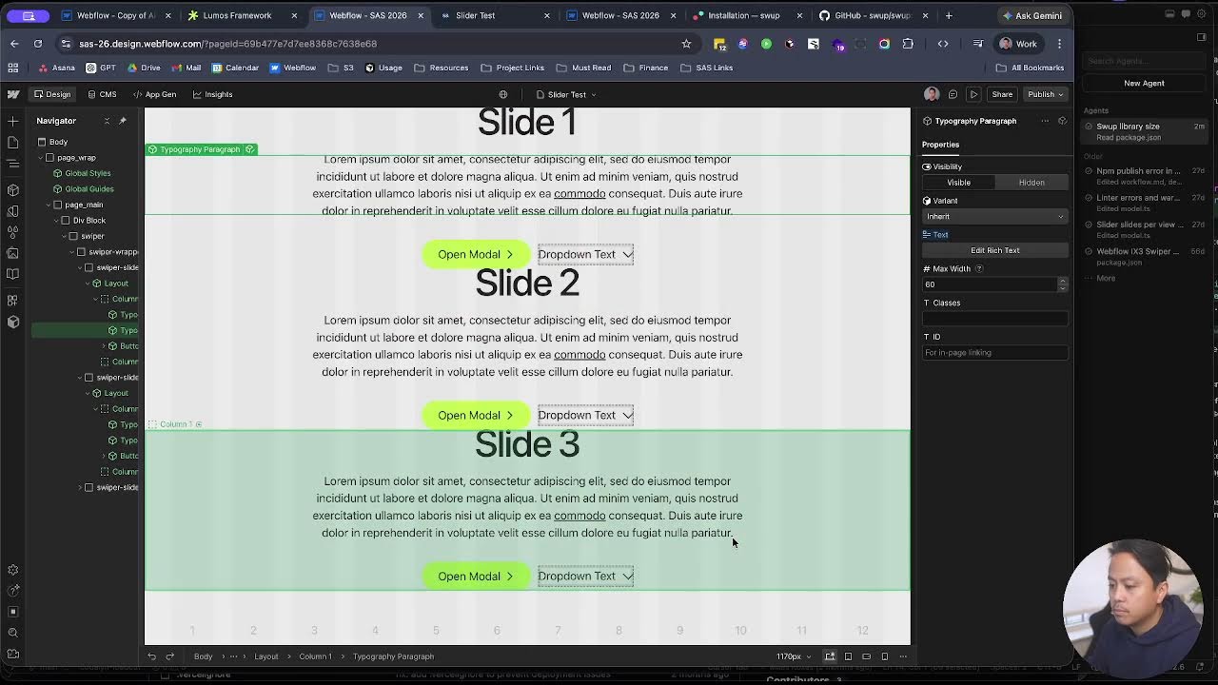The image size is (1218, 685).
Task: Open the Comments bubble icon
Action: coord(953,94)
